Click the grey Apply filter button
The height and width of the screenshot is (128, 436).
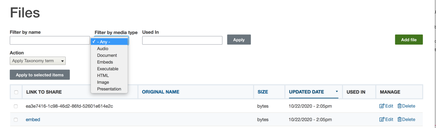point(239,39)
